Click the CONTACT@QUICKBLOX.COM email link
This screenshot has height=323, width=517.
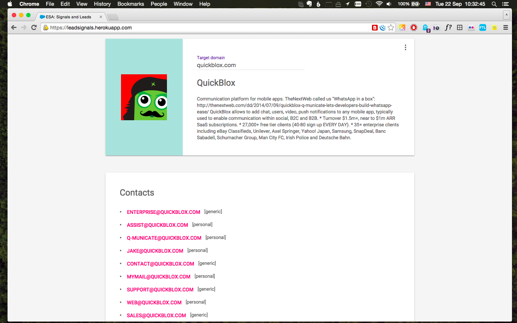tap(160, 264)
